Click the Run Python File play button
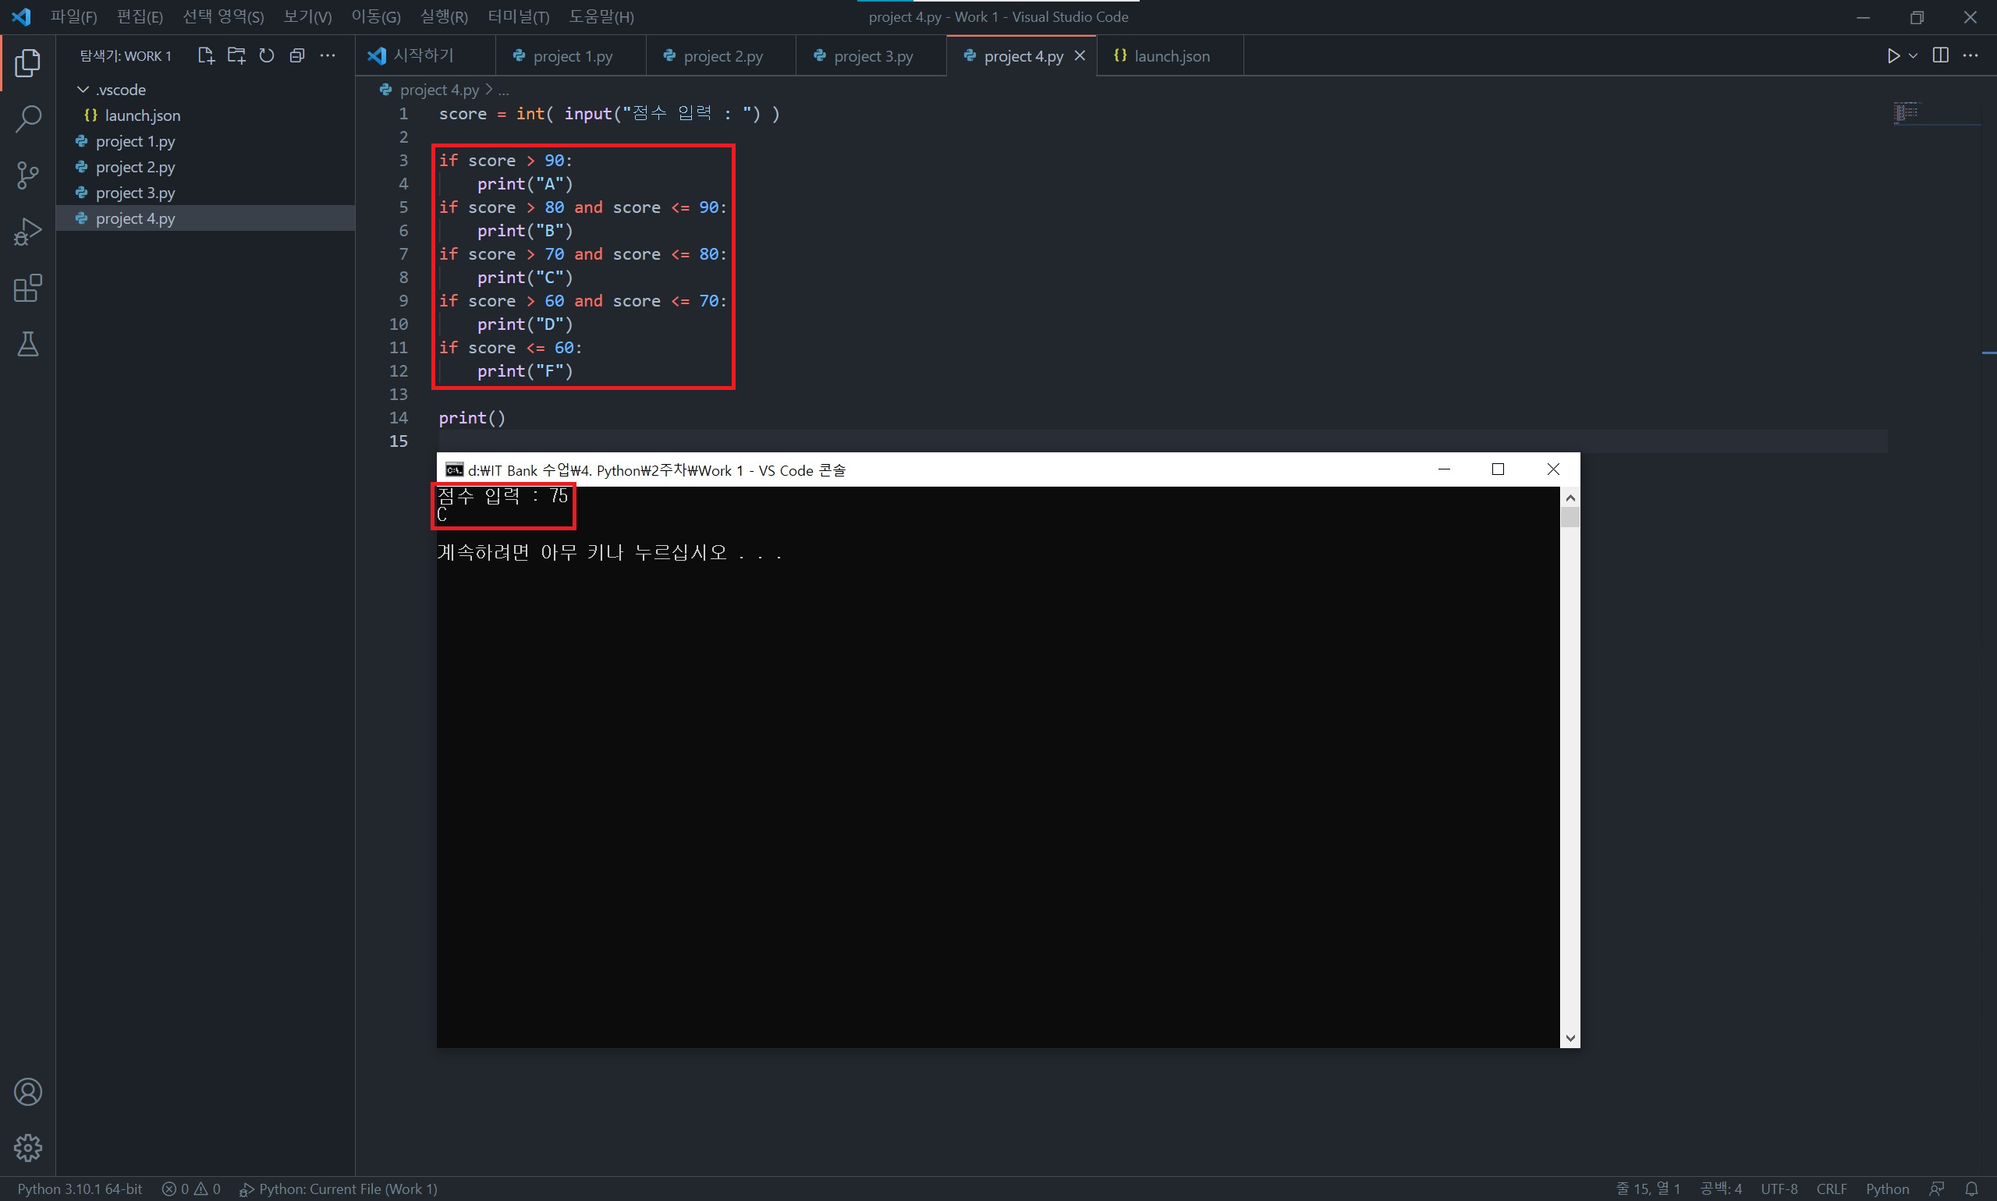Image resolution: width=1997 pixels, height=1201 pixels. tap(1893, 56)
